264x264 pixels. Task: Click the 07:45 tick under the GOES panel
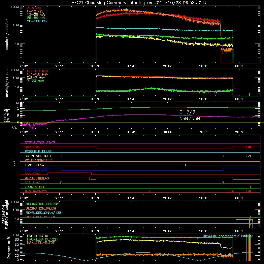pyautogui.click(x=131, y=132)
